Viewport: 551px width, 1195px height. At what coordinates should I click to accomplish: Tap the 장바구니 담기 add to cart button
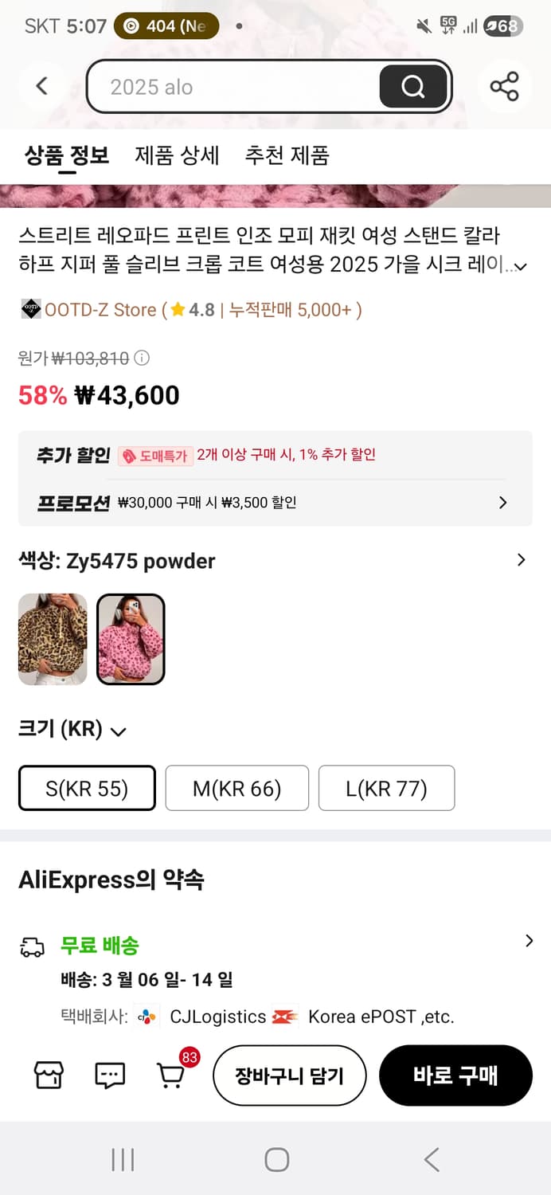pyautogui.click(x=289, y=1075)
